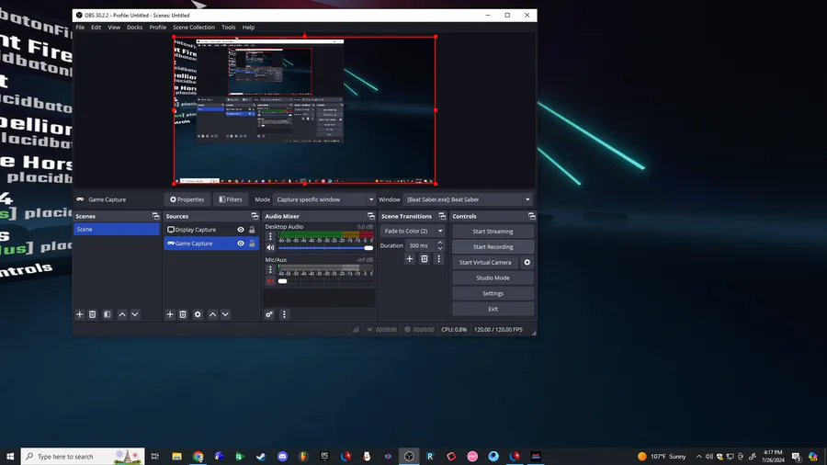Add a new source with the plus icon

pos(170,314)
